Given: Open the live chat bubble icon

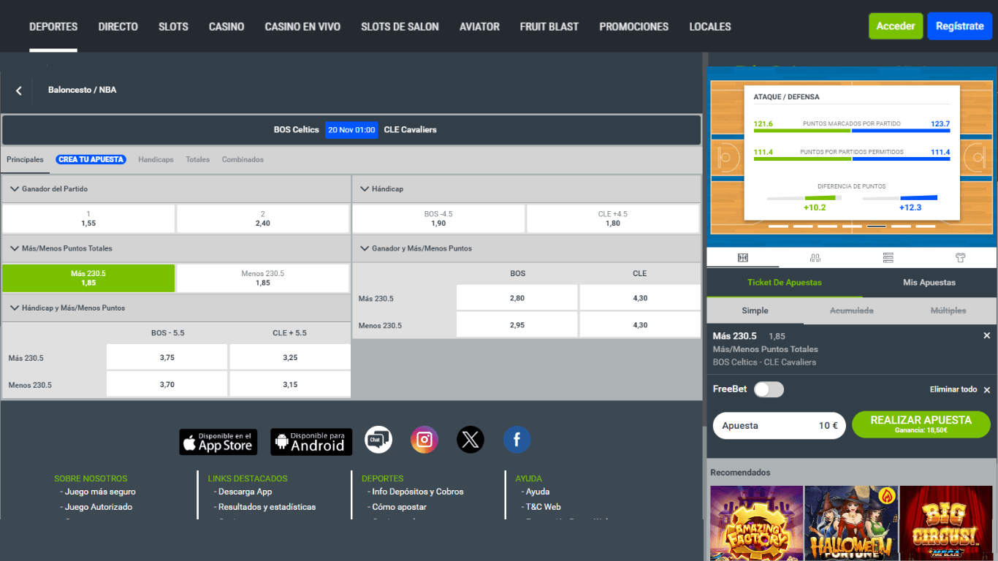Looking at the screenshot, I should click(x=378, y=440).
